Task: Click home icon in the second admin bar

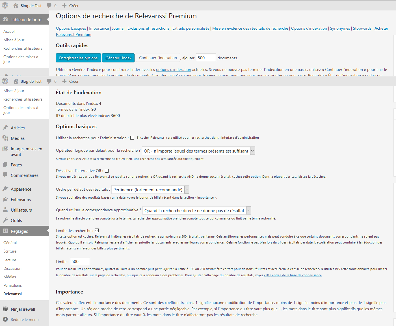Action: (x=16, y=81)
